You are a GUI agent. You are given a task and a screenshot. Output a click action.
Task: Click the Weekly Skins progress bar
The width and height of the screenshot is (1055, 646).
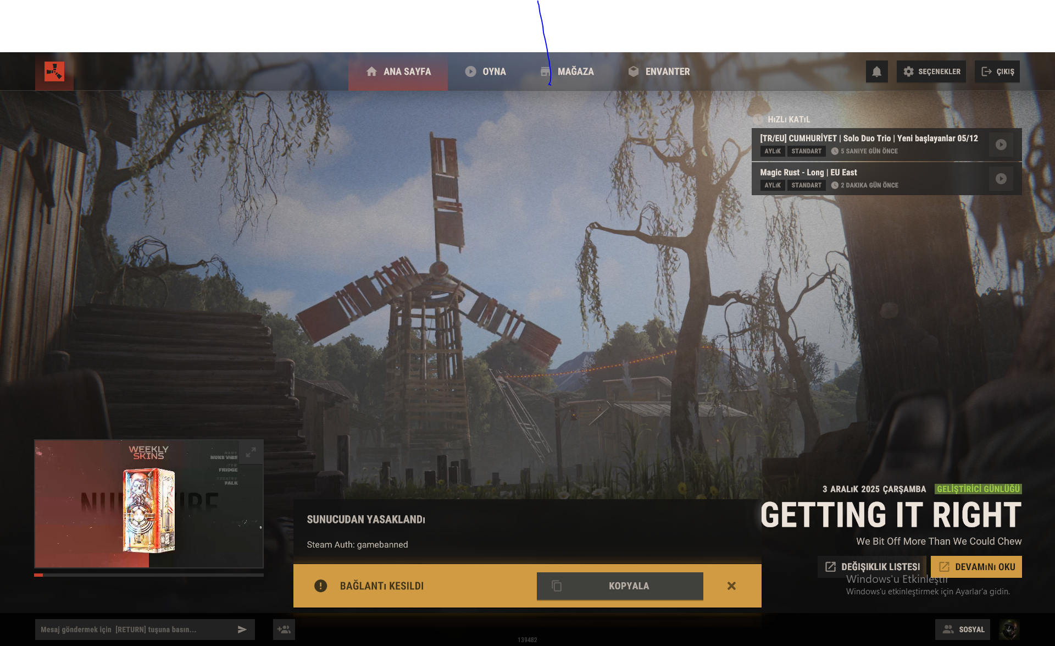149,575
